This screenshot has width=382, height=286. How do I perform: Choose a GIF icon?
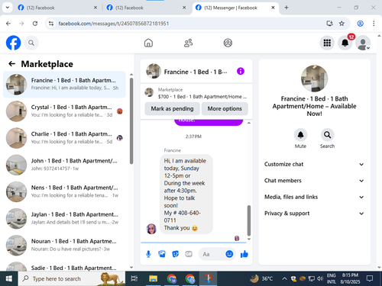[189, 254]
